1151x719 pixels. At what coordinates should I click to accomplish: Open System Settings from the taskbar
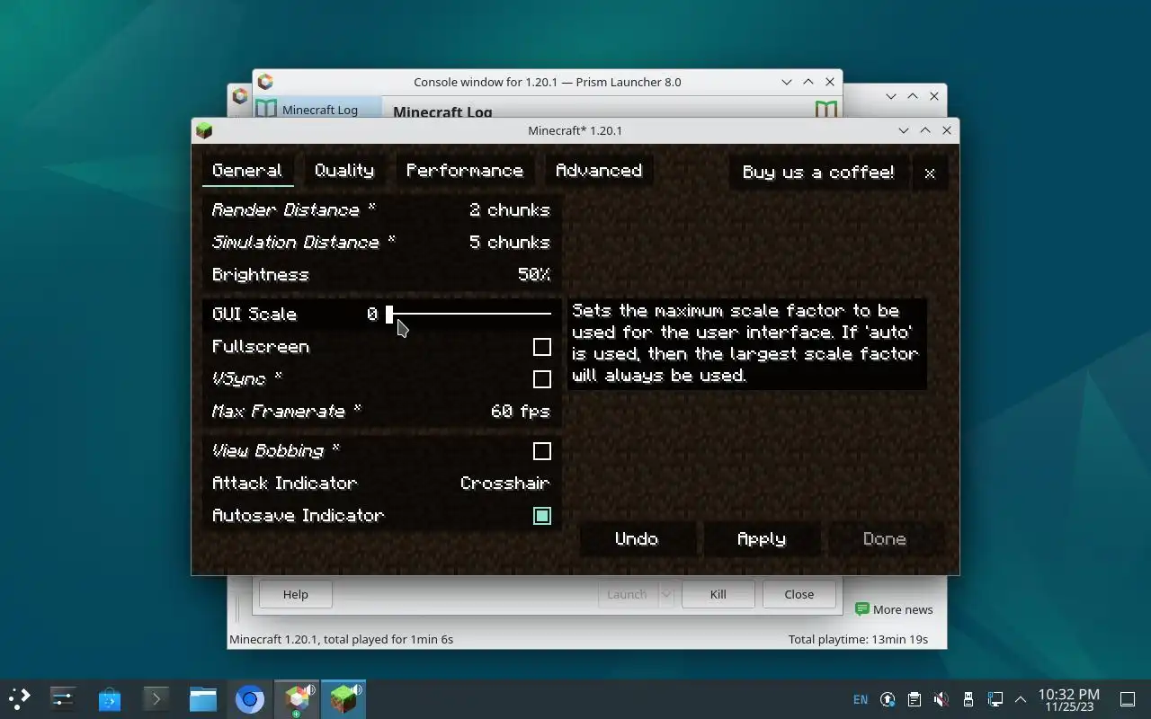point(63,698)
